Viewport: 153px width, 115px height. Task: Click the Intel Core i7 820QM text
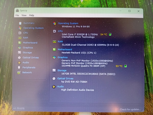pos(80,34)
